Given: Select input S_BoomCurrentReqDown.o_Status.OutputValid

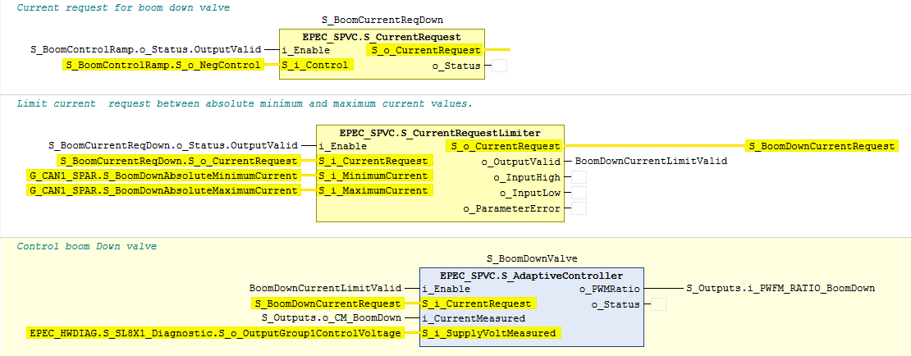Looking at the screenshot, I should click(173, 145).
